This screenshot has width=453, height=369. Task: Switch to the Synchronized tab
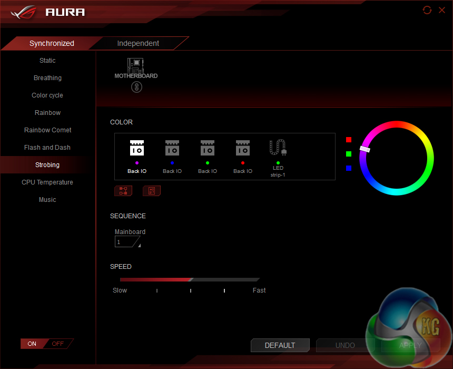[x=52, y=43]
